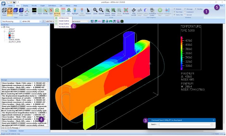The height and width of the screenshot is (136, 226).
Task: Enable the Command window checkbox
Action: coord(185,12)
